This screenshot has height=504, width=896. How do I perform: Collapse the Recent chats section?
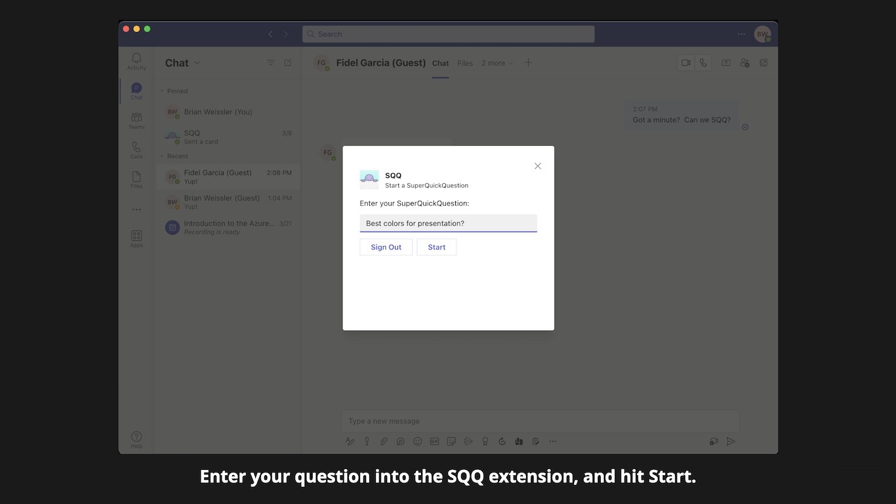[x=174, y=156]
